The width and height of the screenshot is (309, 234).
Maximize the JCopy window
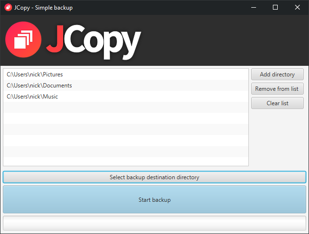click(x=275, y=8)
